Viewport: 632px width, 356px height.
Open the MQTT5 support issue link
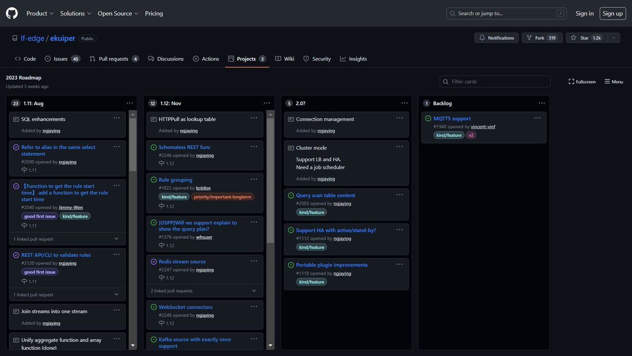pyautogui.click(x=452, y=119)
